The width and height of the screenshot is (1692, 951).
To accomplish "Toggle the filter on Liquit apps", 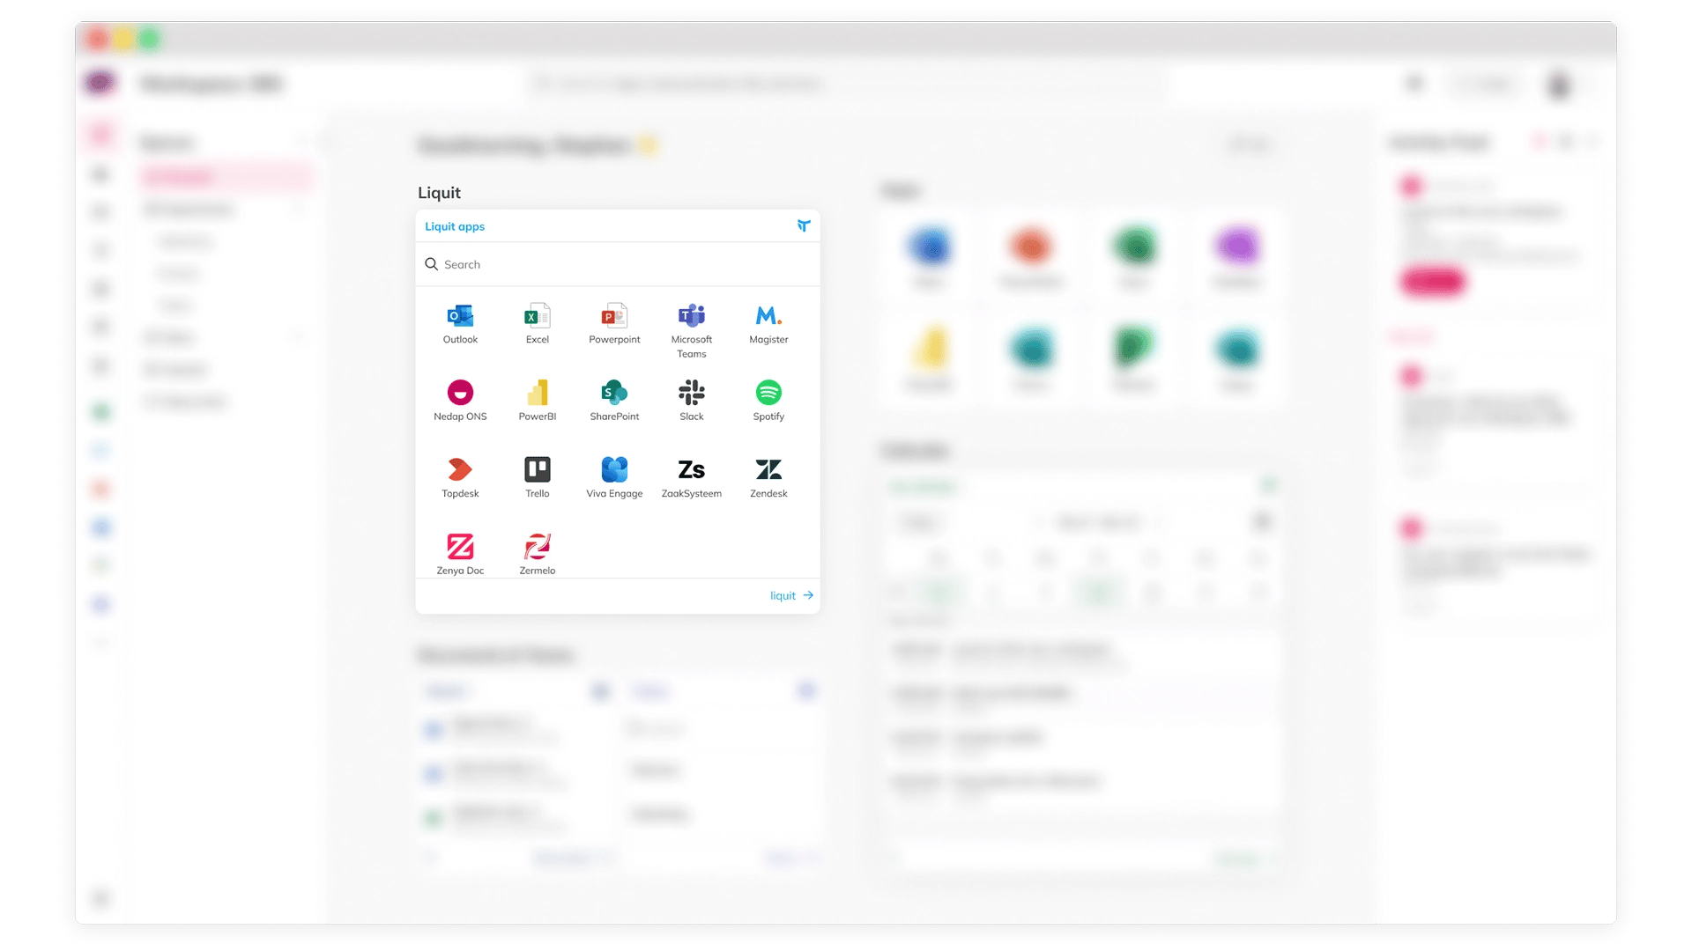I will coord(803,225).
